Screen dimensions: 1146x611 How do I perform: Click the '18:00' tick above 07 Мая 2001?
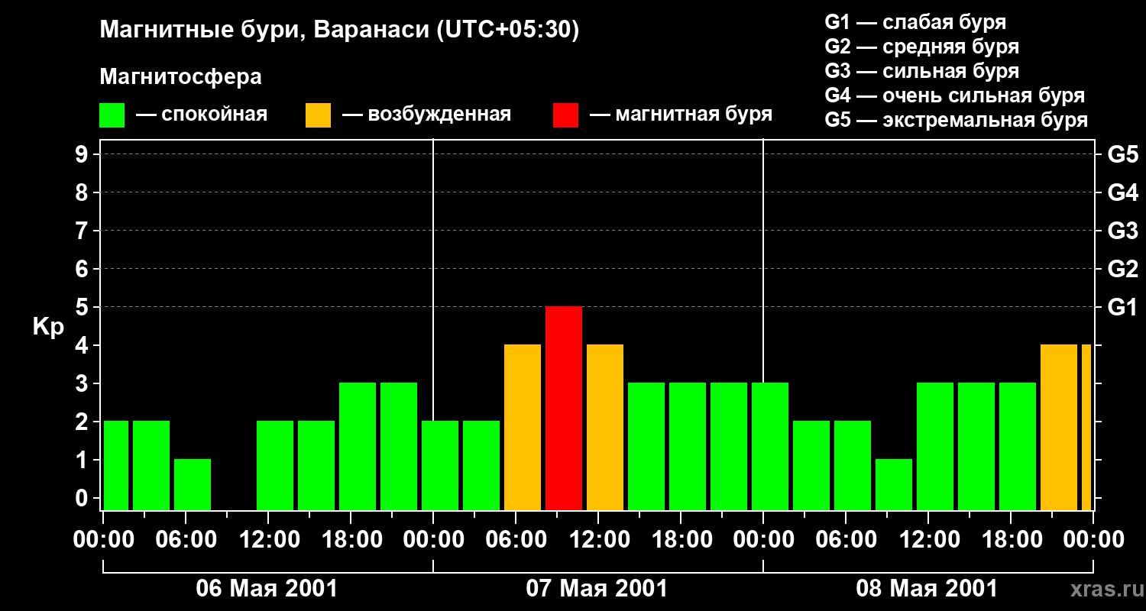coord(681,539)
